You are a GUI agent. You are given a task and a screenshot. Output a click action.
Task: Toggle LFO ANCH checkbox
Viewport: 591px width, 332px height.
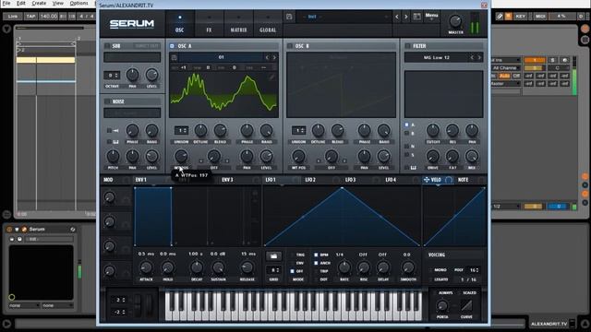pos(316,263)
